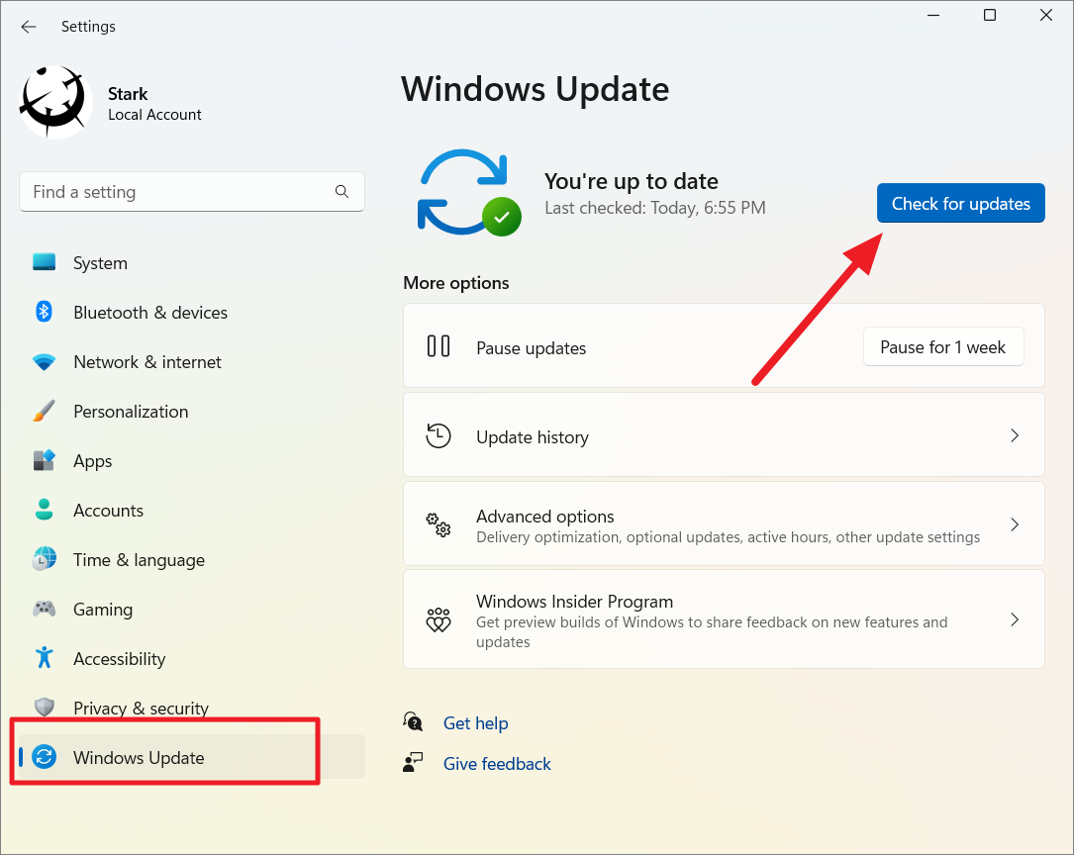Click the Give feedback person icon
This screenshot has height=855, width=1074.
tap(413, 763)
